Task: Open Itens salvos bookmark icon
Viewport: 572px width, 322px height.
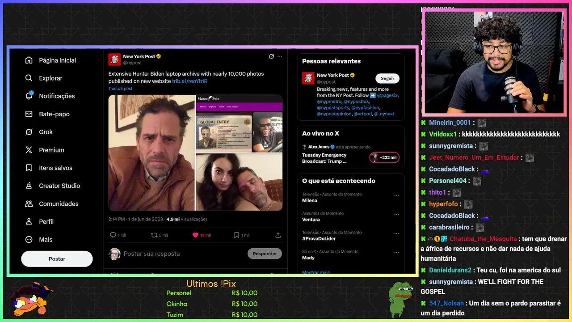Action: [x=29, y=168]
